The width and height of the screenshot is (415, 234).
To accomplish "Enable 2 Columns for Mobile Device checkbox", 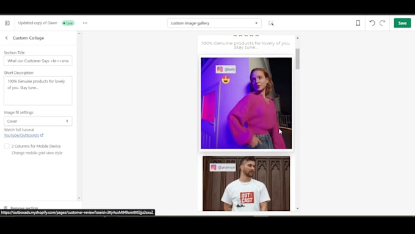I will click(7, 146).
